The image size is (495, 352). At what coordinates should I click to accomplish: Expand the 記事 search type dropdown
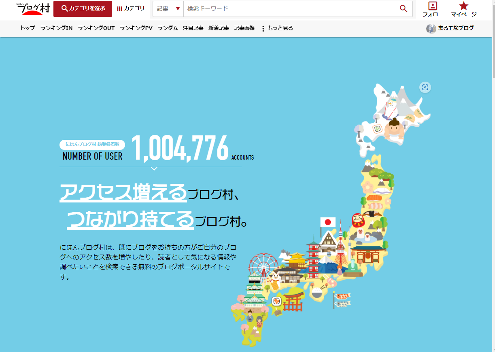[168, 9]
